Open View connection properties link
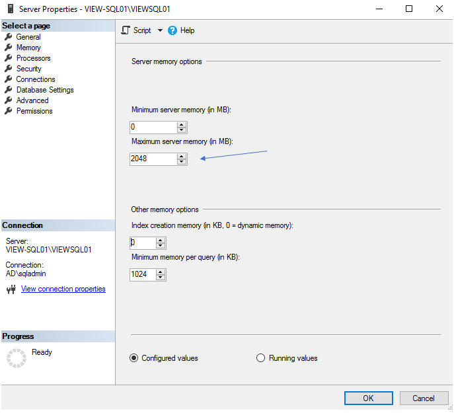Viewport: 454px width, 413px height. 63,289
